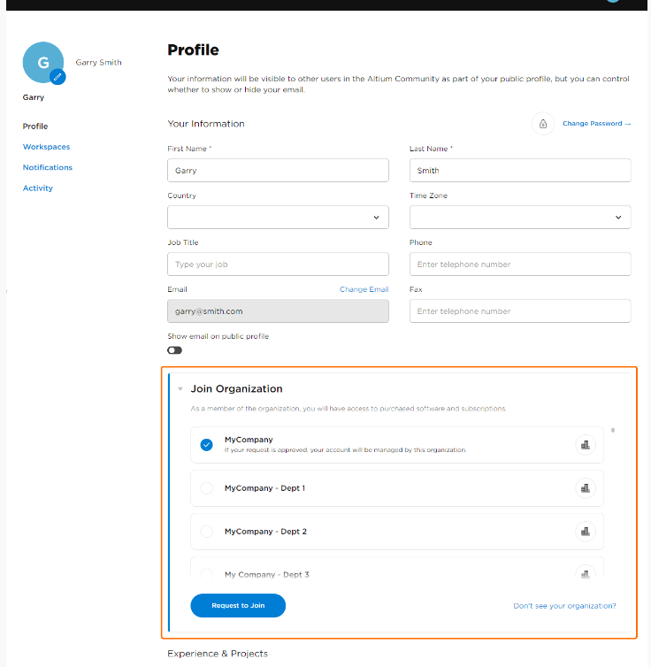Toggle Show email on public profile
The height and width of the screenshot is (667, 651).
[x=175, y=350]
